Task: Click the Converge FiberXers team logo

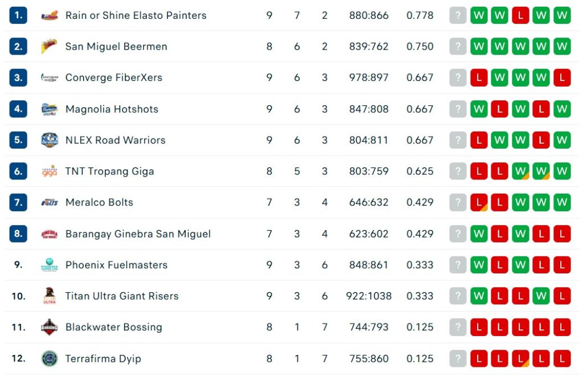Action: [x=50, y=78]
